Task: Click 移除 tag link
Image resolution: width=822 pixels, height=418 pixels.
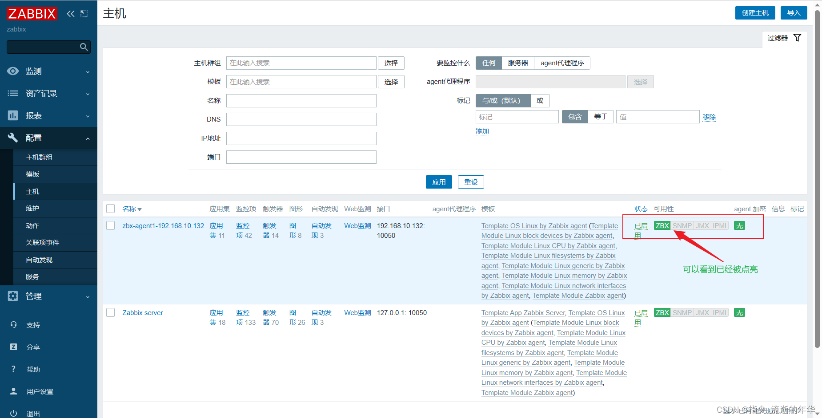Action: pos(709,117)
